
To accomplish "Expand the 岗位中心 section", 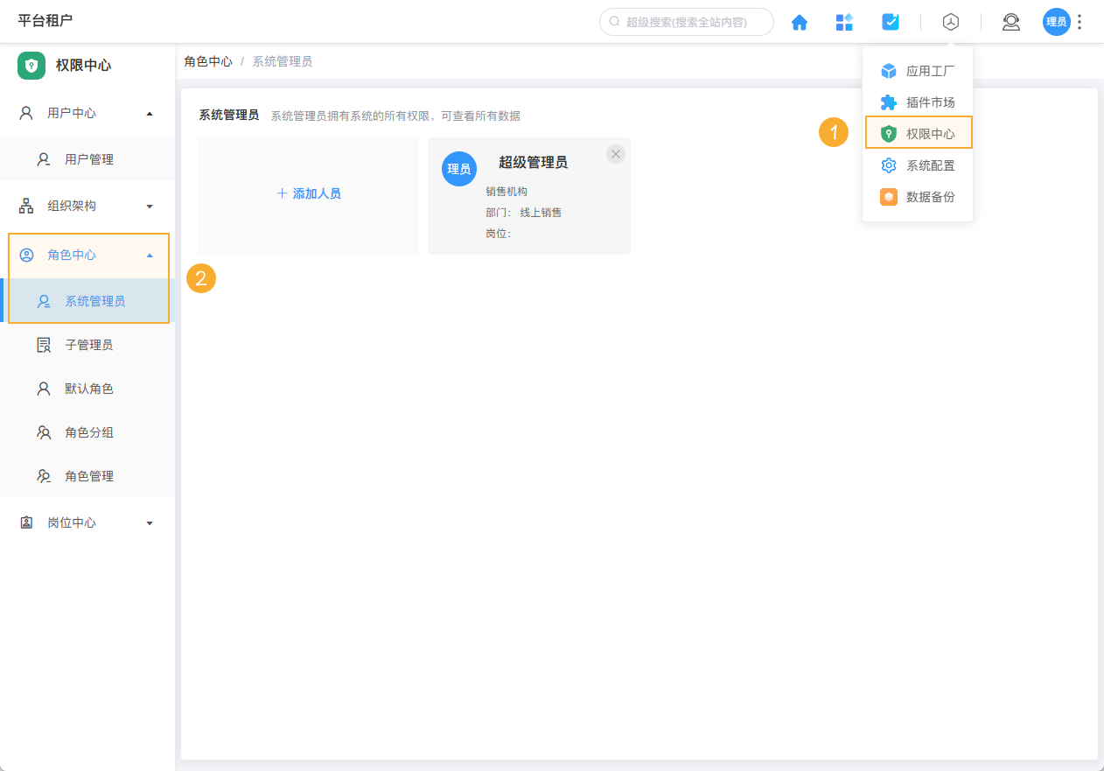I will tap(149, 522).
